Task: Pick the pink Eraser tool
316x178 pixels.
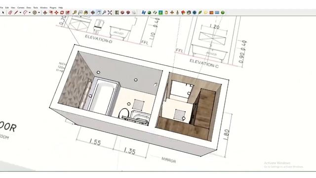Action: [x=10, y=12]
